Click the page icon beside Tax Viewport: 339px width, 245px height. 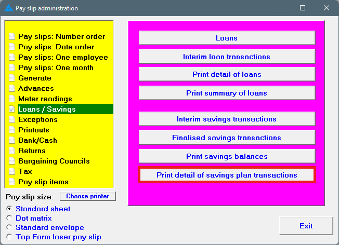[x=12, y=171]
